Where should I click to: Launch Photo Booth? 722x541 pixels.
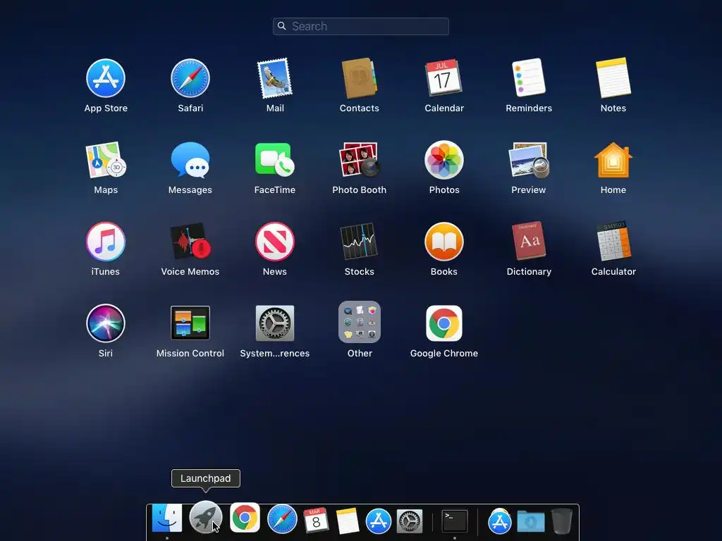(359, 160)
